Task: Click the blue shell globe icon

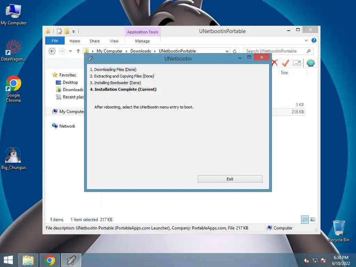Action: point(310,63)
